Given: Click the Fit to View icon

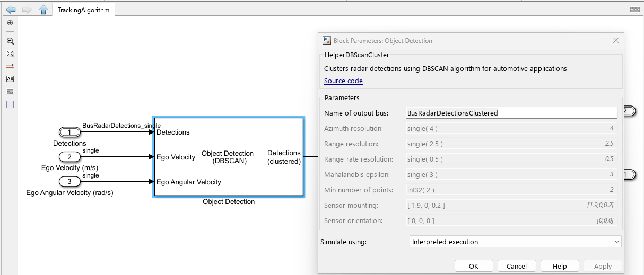Looking at the screenshot, I should [10, 54].
